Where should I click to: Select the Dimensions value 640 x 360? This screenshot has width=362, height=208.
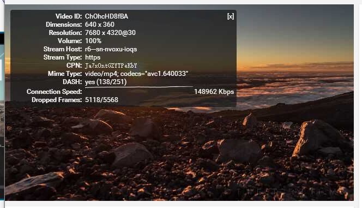pyautogui.click(x=100, y=25)
